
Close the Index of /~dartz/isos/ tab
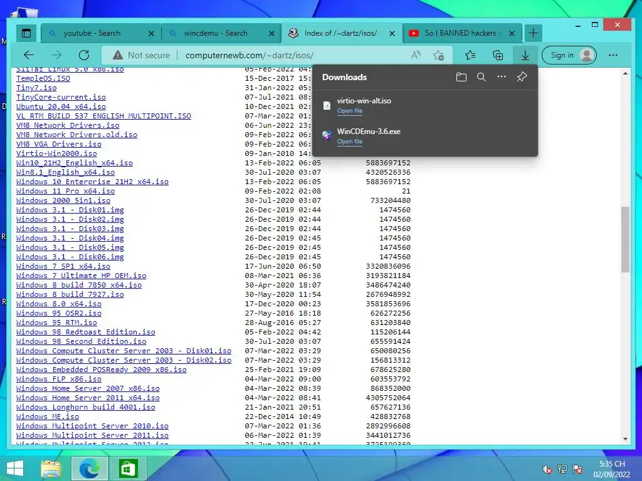coord(392,34)
